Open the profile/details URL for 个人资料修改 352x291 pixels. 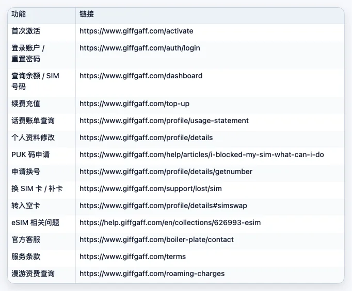click(x=146, y=138)
